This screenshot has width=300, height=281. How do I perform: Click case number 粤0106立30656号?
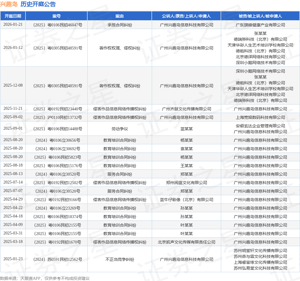click(x=58, y=140)
